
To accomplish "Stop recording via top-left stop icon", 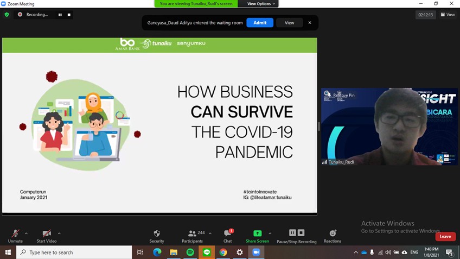I will coord(69,15).
